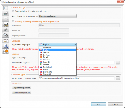Open the puzzle piece plugin info tab

click(6, 51)
